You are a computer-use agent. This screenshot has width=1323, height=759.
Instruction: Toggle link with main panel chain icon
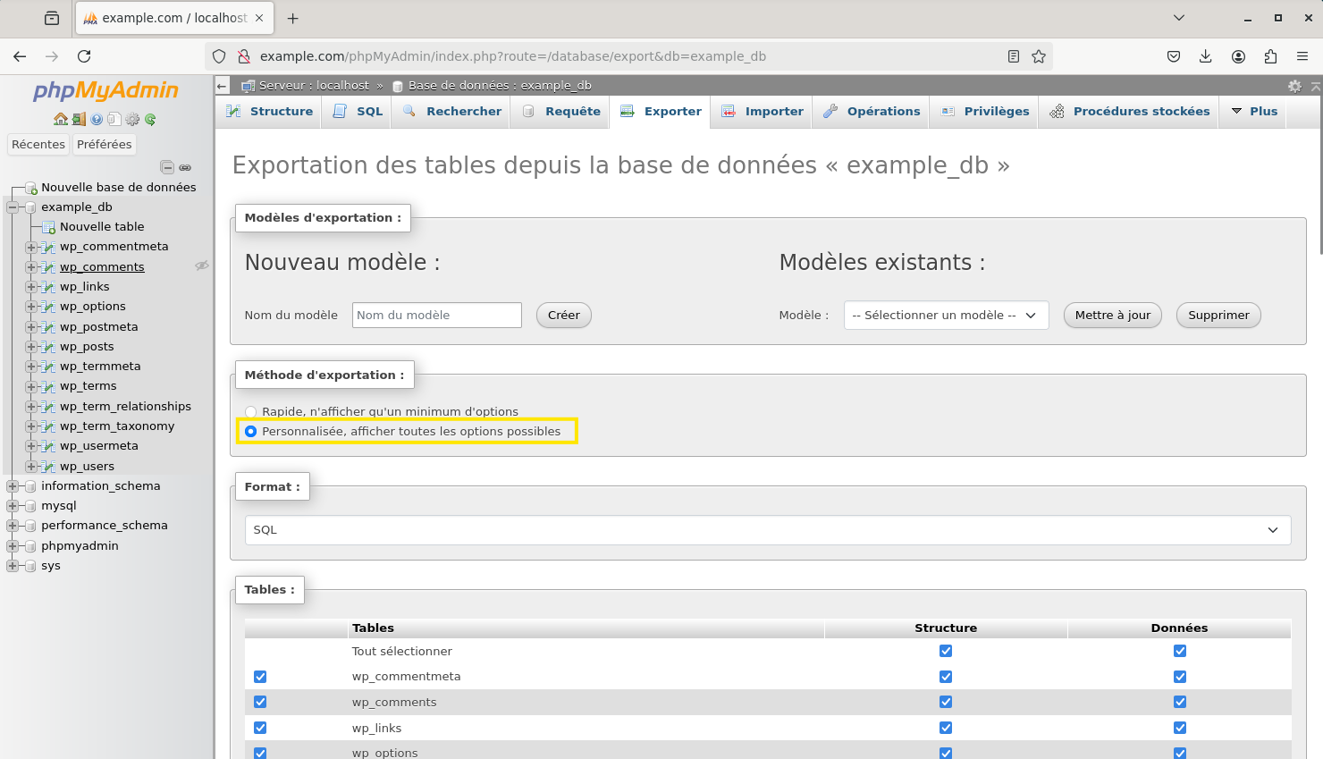click(185, 167)
